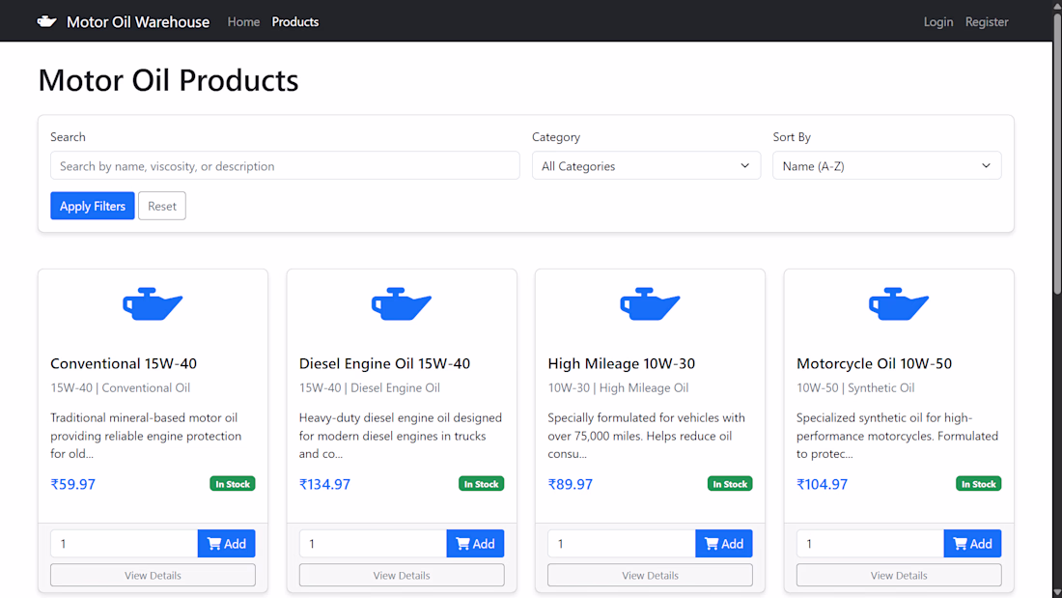Click In Stock badge on High Mileage 10W-30
The height and width of the screenshot is (598, 1062).
pyautogui.click(x=730, y=483)
